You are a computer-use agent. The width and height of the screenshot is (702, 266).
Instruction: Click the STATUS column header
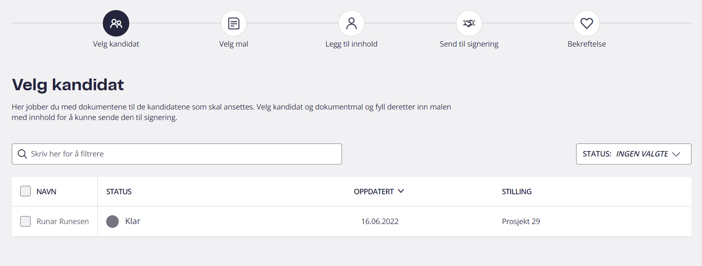119,192
